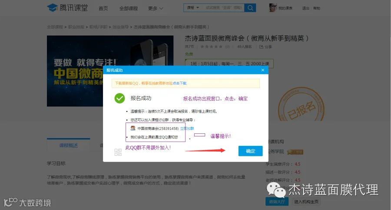Select the 1班 class schedule option

click(229, 64)
